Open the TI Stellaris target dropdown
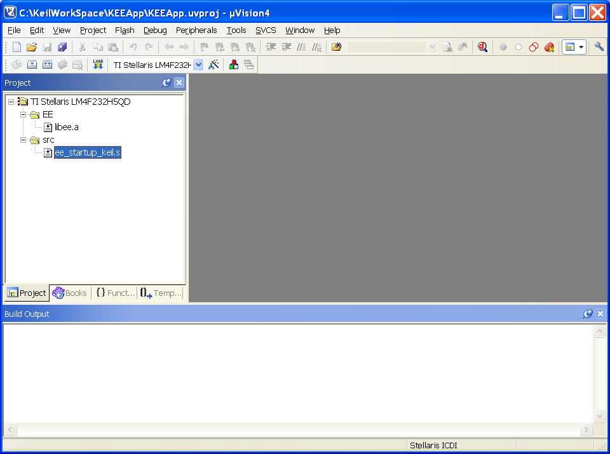Screen dimensions: 610x454 [x=198, y=65]
